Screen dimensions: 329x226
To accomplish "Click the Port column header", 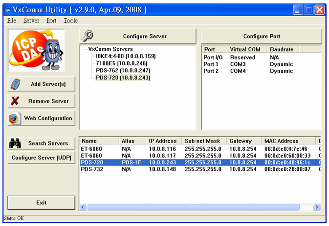I will 215,49.
